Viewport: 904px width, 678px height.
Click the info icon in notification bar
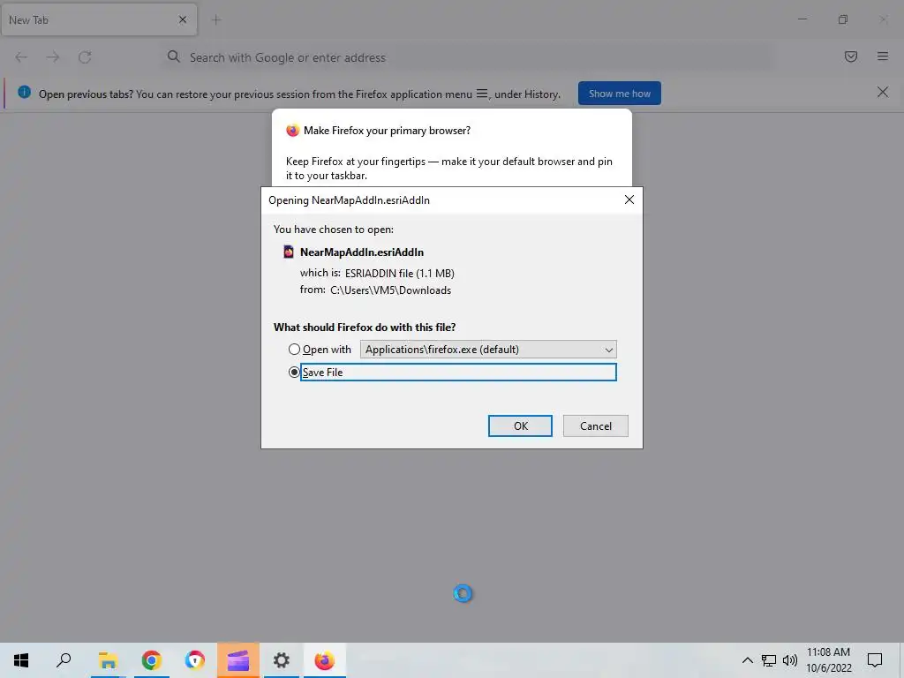click(24, 92)
